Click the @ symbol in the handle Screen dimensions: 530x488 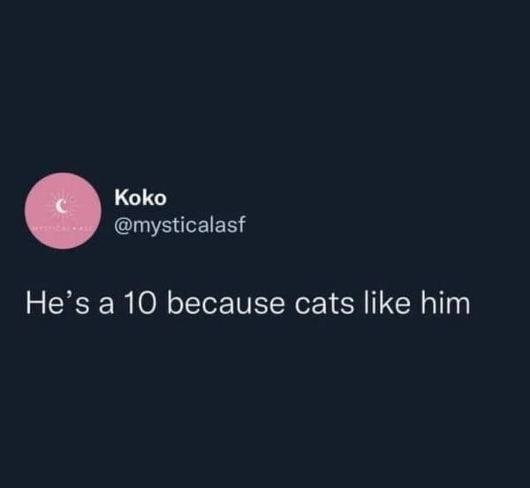point(123,227)
